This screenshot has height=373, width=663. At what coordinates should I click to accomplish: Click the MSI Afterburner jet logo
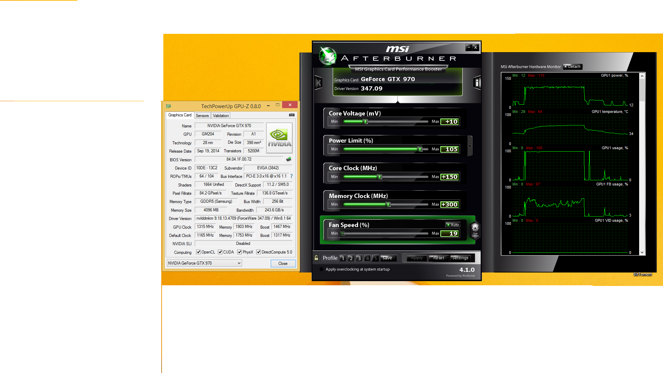click(x=327, y=56)
